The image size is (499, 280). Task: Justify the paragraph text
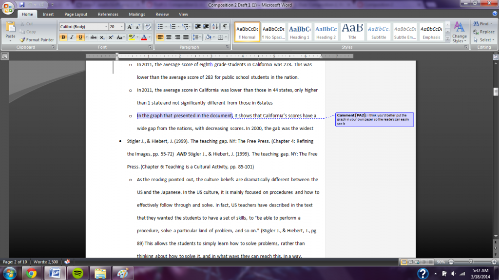(x=186, y=37)
